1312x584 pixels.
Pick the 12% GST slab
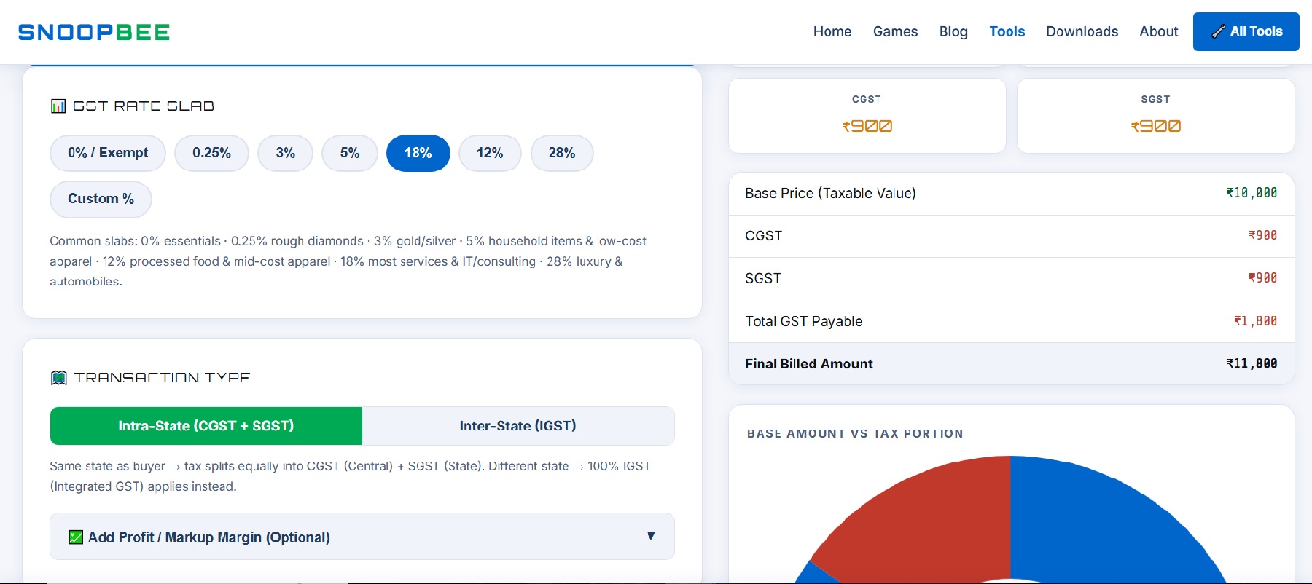coord(490,153)
